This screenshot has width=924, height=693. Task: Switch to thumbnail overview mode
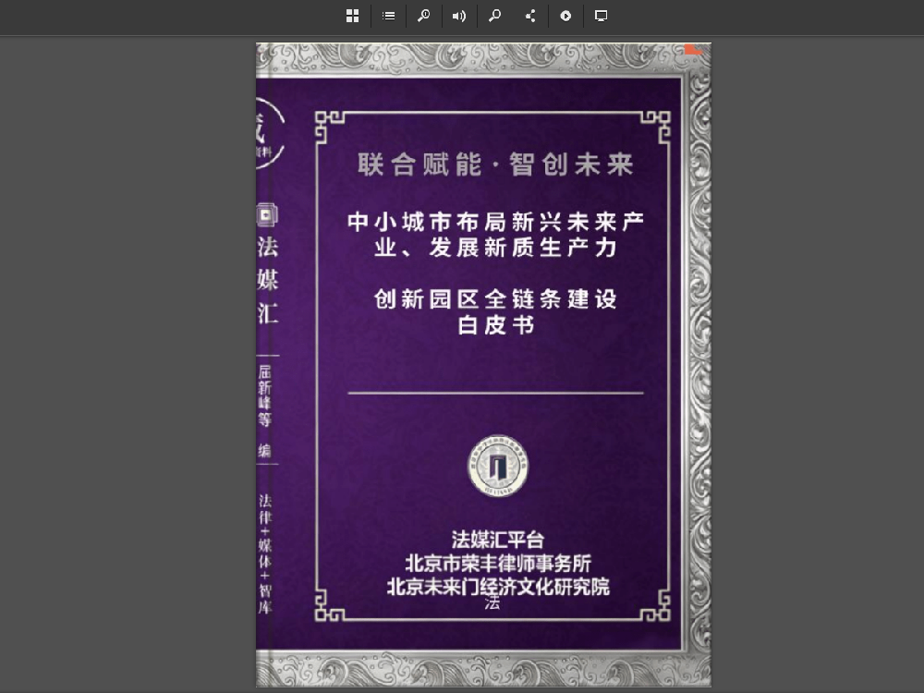[352, 16]
